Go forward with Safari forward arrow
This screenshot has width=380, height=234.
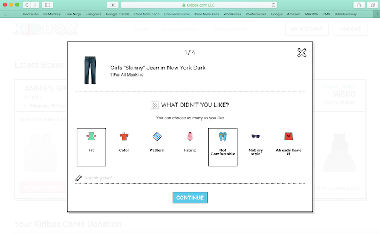35,5
